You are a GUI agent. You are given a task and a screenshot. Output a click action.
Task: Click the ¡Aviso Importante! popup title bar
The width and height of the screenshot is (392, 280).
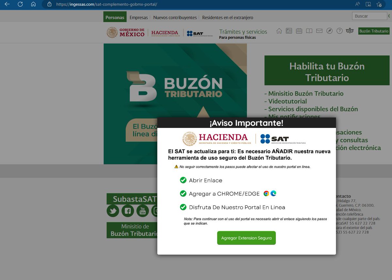point(246,123)
